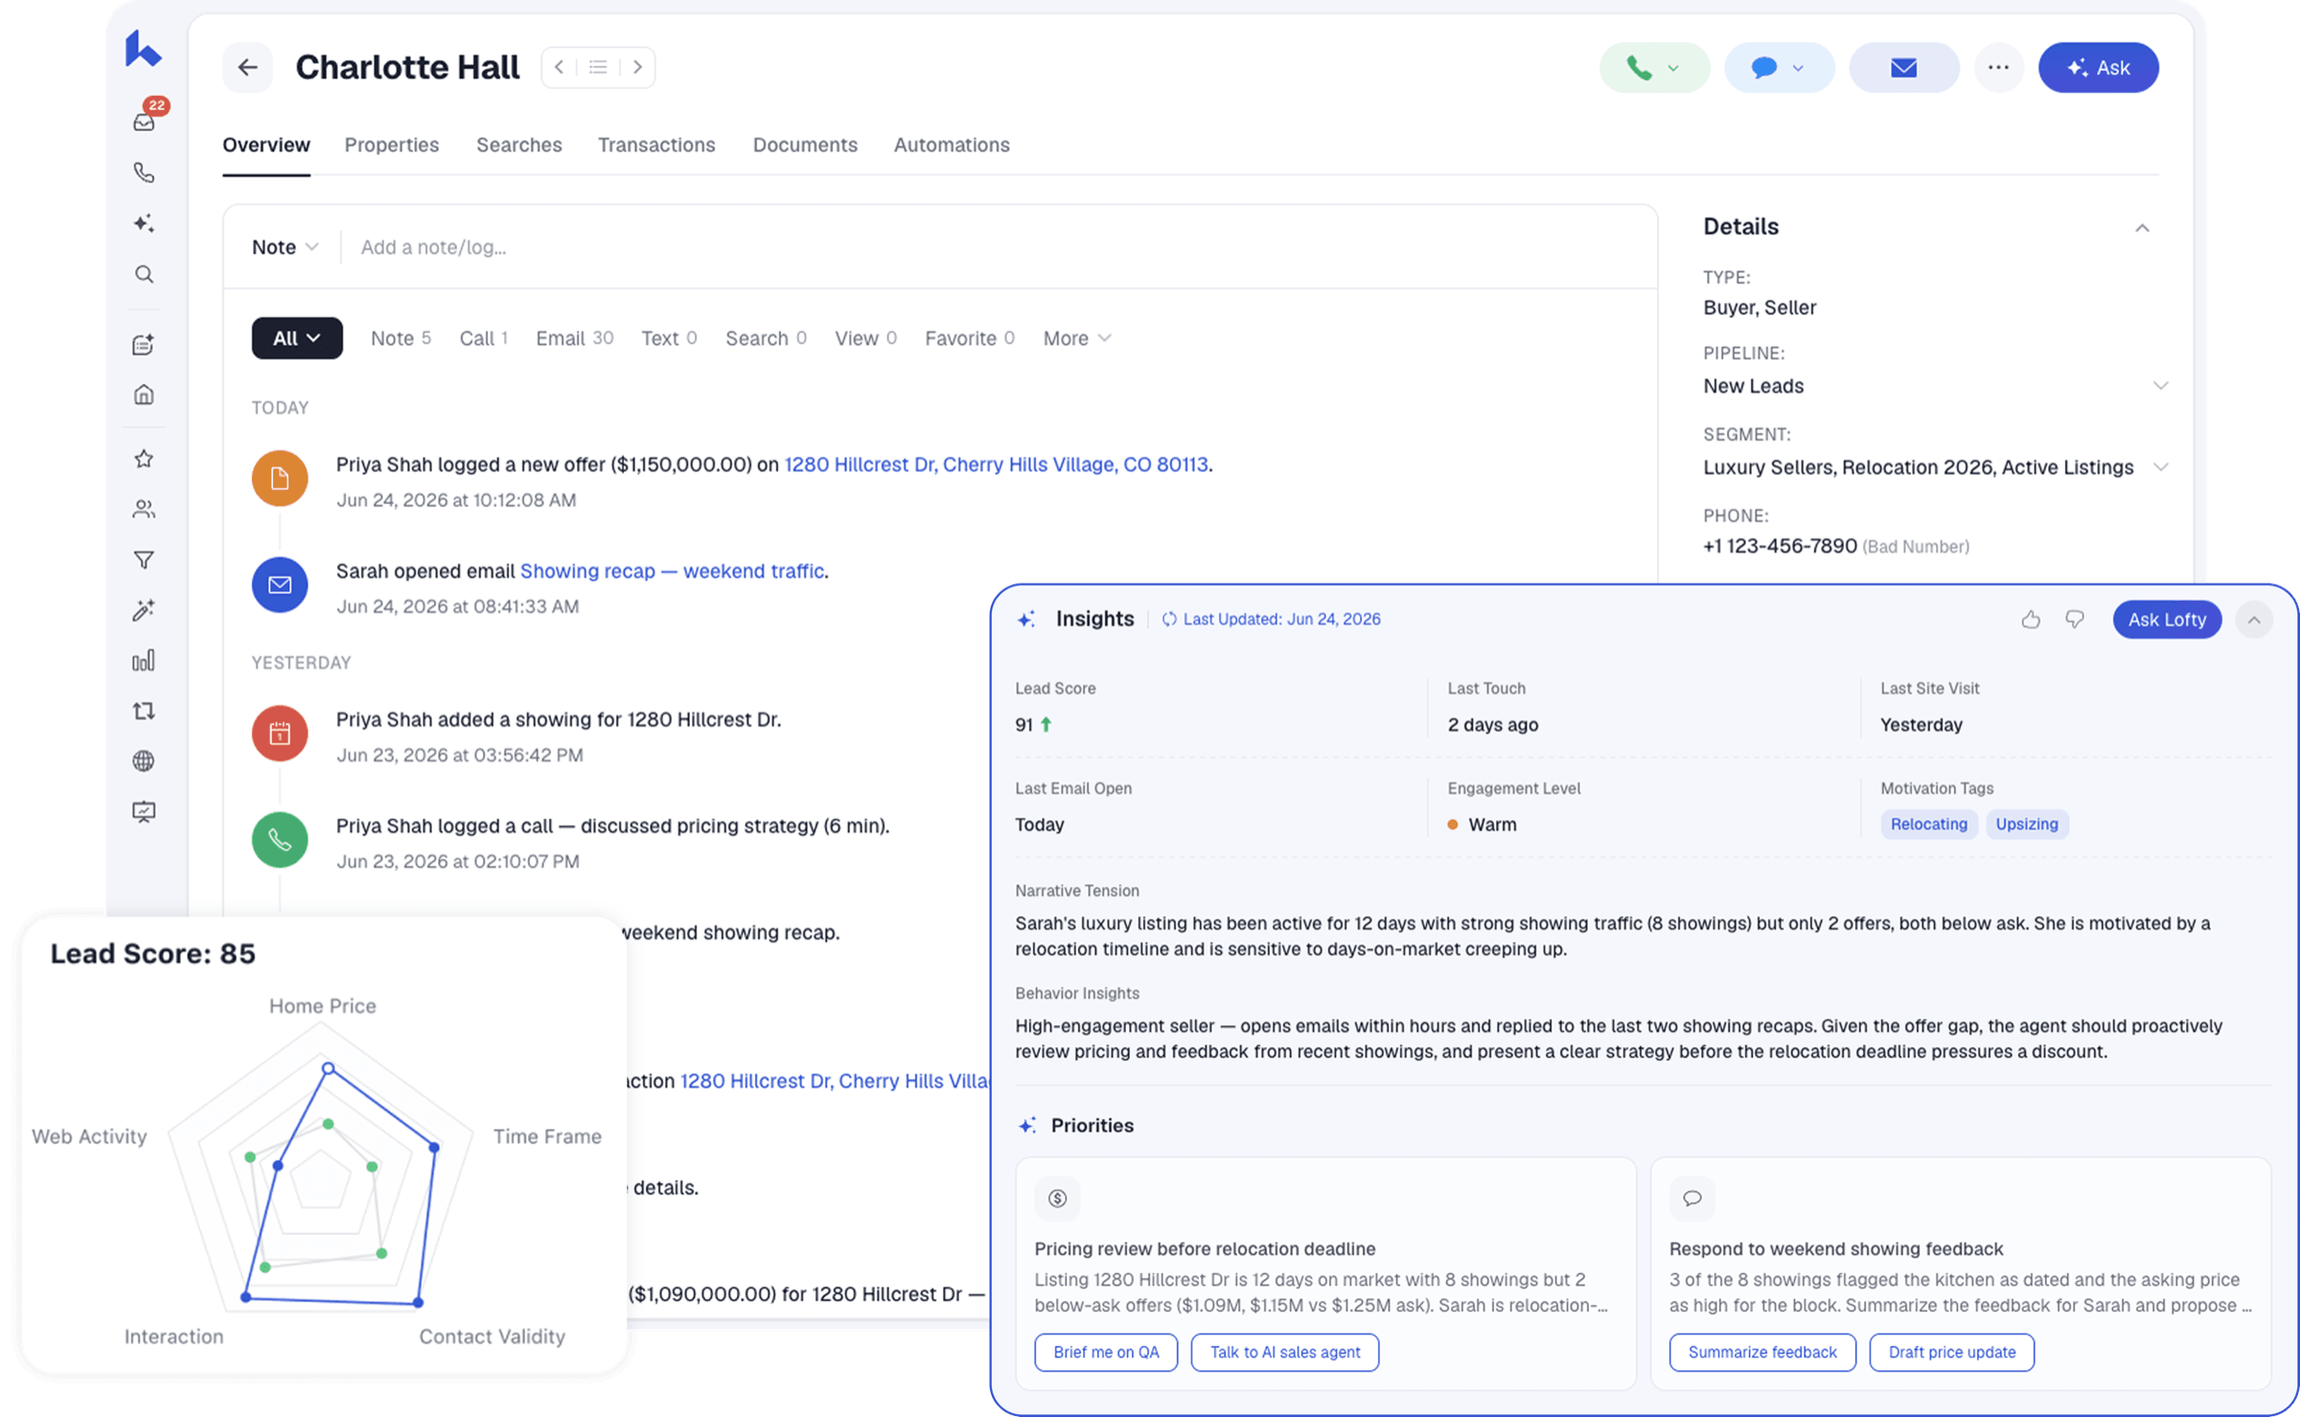The width and height of the screenshot is (2300, 1417).
Task: Switch to Overview tab
Action: click(266, 145)
